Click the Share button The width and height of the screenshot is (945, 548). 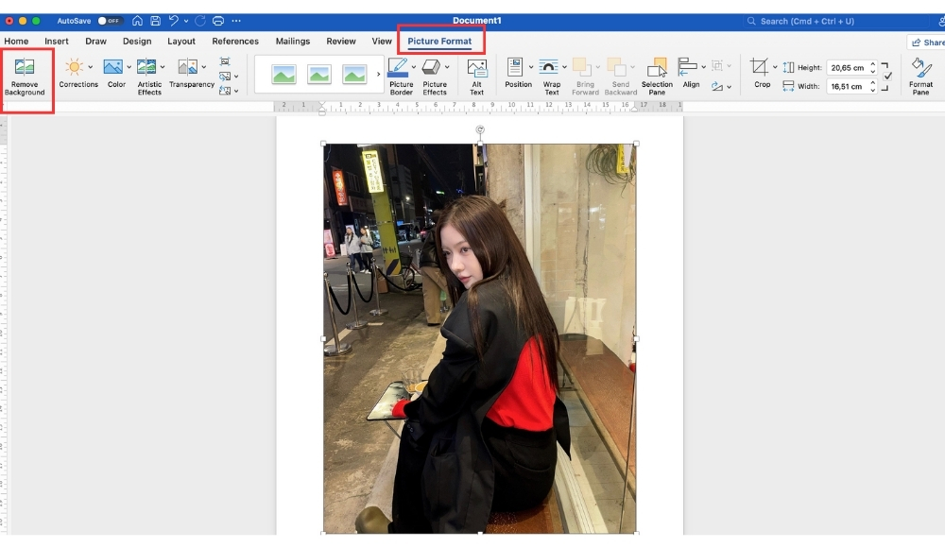[x=926, y=43]
